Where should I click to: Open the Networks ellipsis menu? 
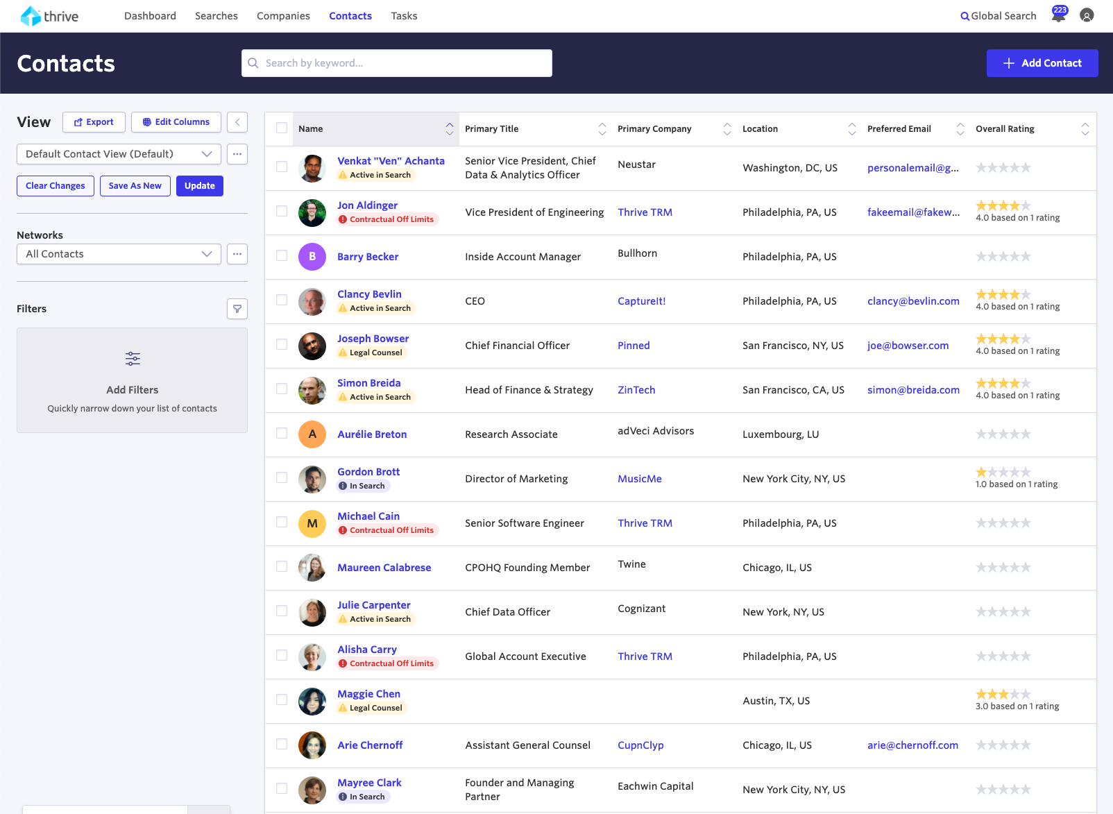tap(237, 254)
